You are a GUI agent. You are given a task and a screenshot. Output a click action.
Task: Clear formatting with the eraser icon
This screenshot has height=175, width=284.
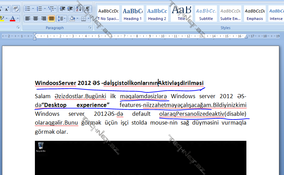(x=16, y=9)
